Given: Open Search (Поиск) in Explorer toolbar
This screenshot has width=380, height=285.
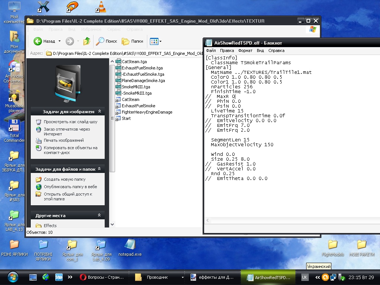Looking at the screenshot, I should click(x=107, y=41).
